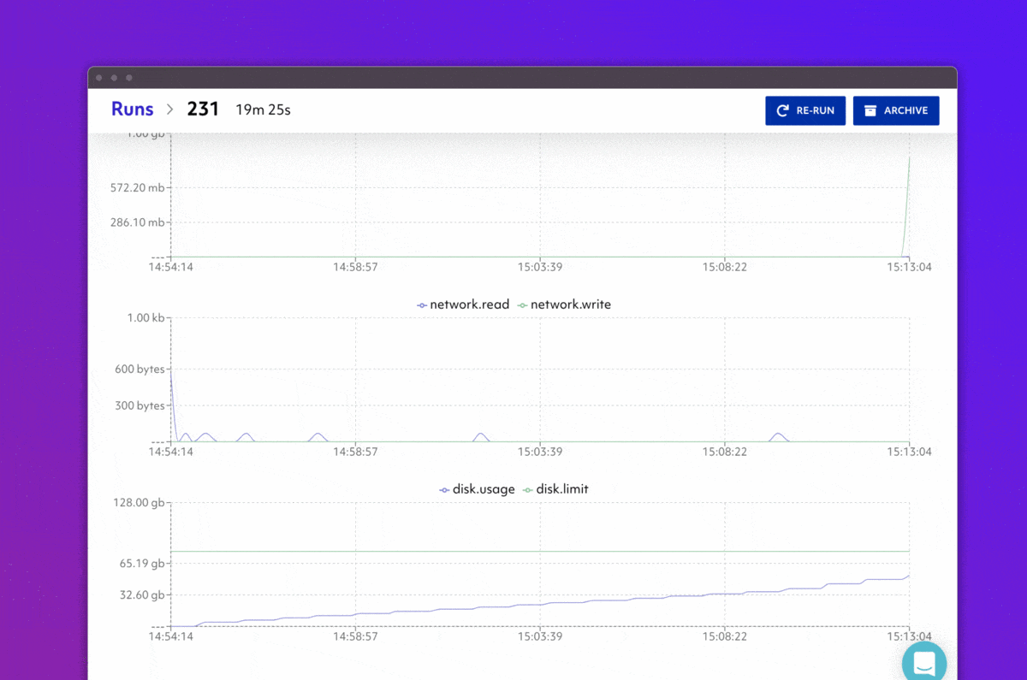Toggle disk.limit legend series

coord(555,489)
